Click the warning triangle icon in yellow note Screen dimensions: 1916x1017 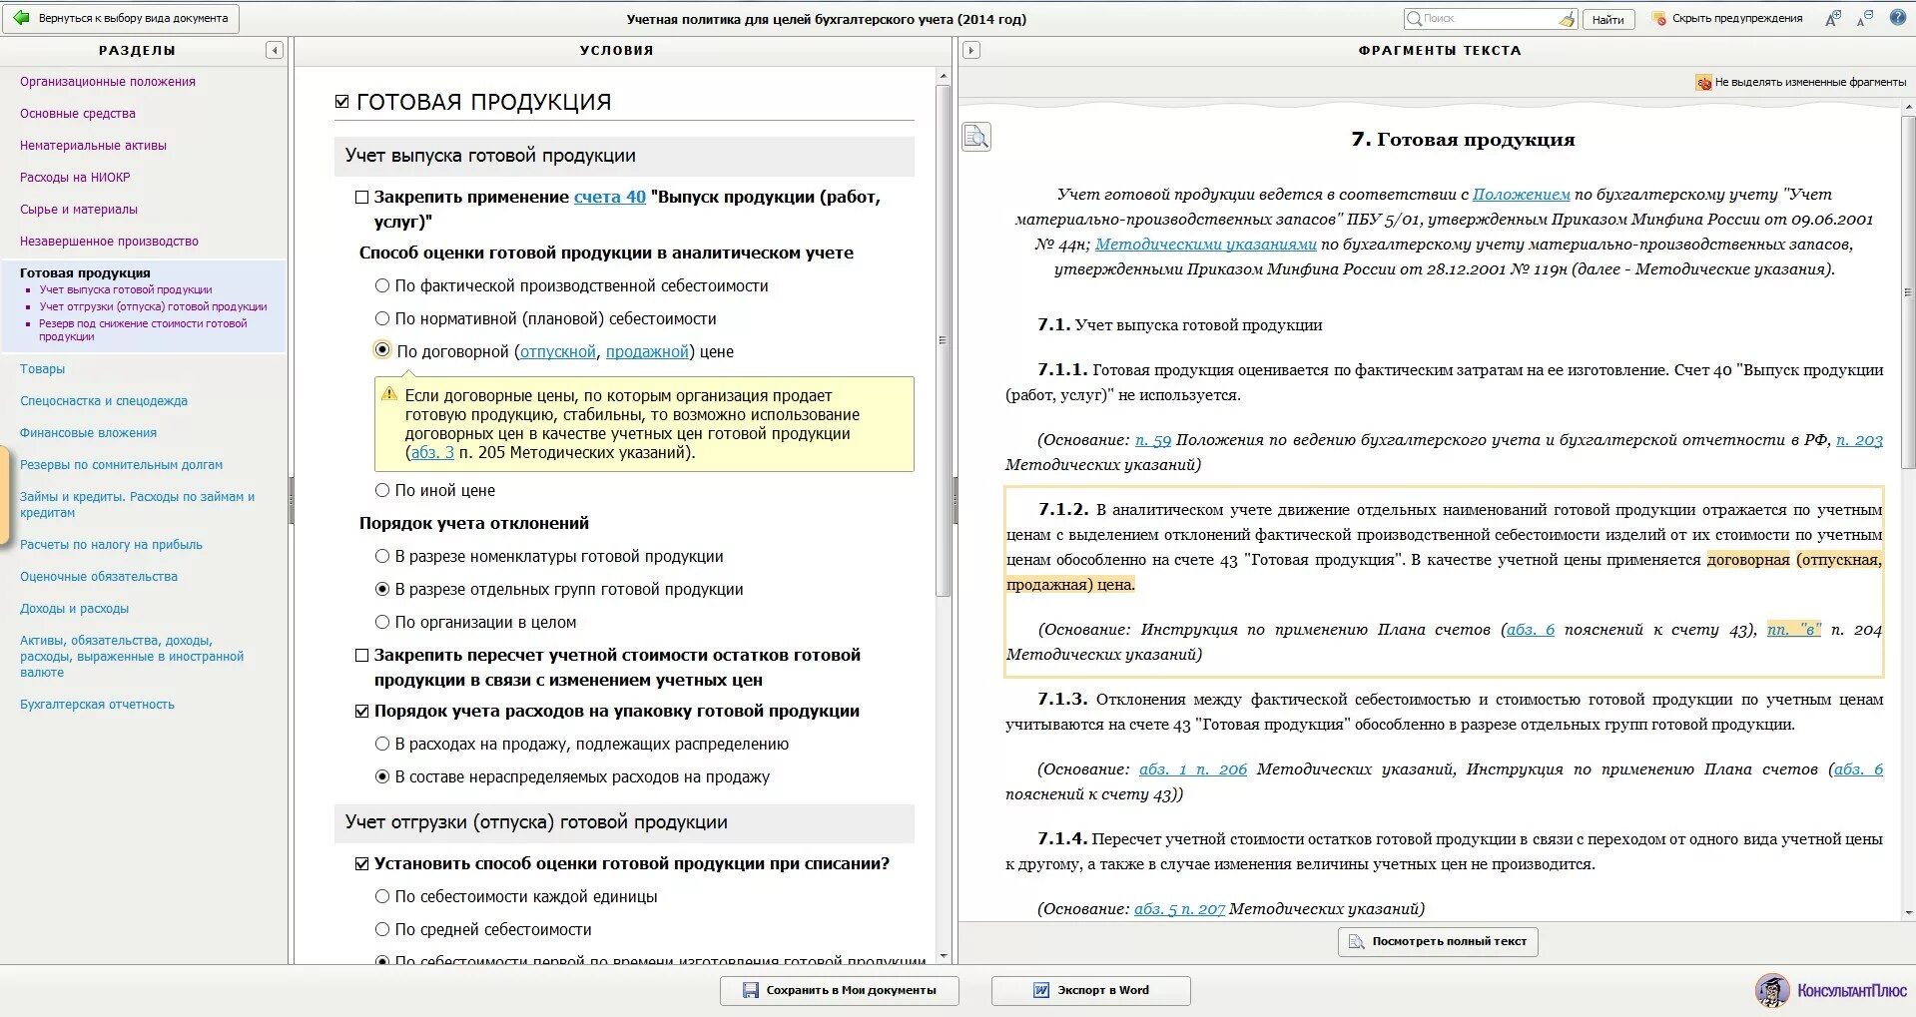[x=389, y=394]
